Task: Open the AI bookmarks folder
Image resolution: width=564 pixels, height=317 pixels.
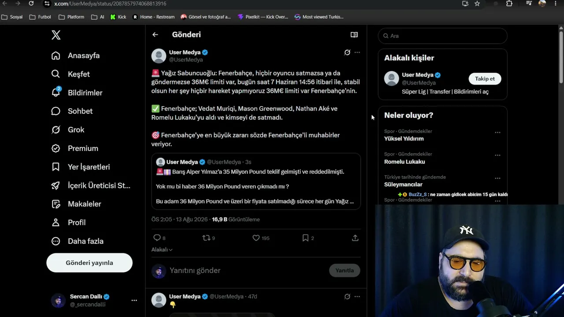Action: tap(98, 17)
